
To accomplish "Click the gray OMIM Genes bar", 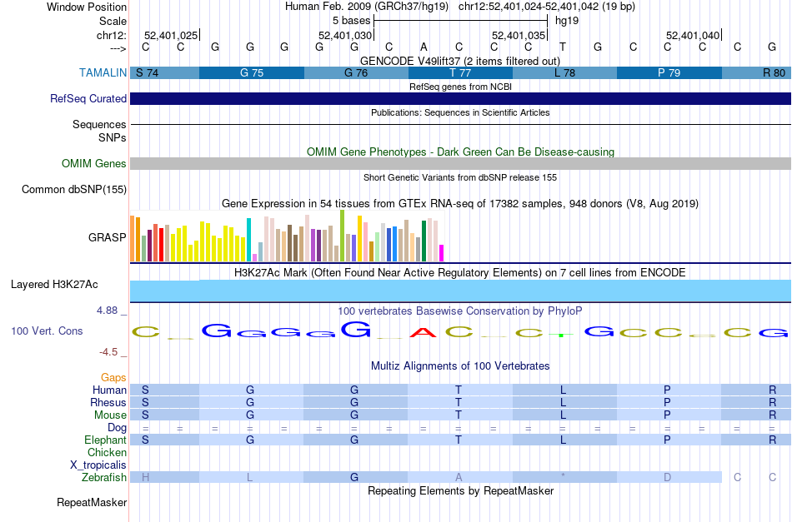I will tap(461, 163).
